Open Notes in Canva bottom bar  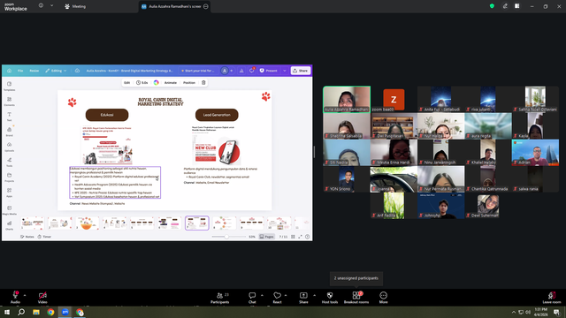point(27,237)
